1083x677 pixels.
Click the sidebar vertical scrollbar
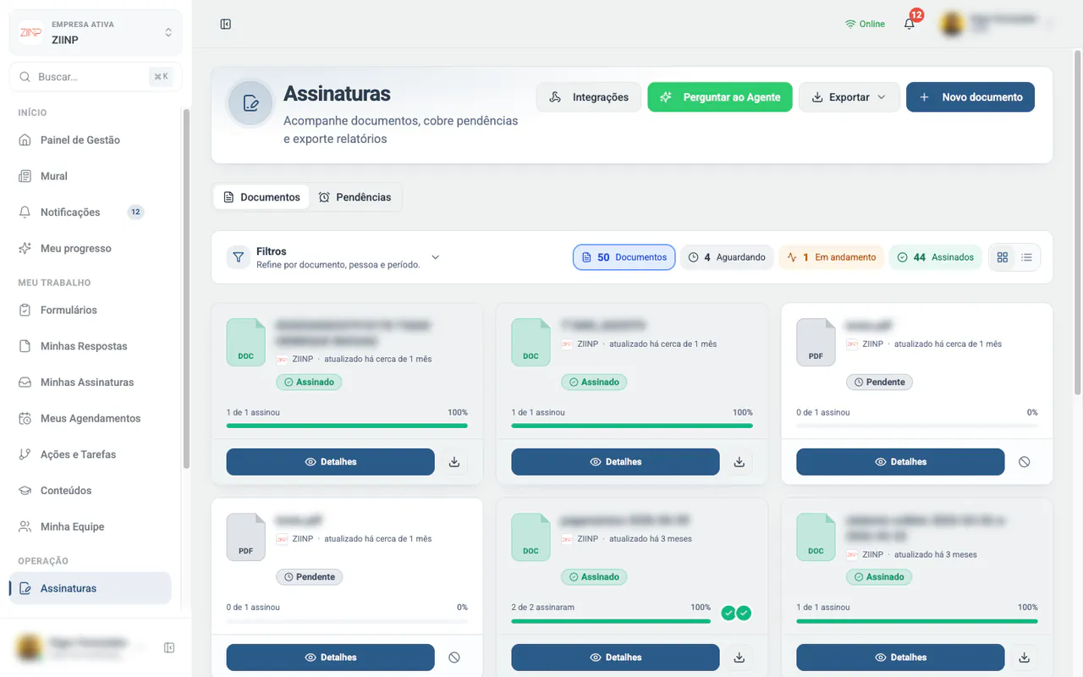186,288
